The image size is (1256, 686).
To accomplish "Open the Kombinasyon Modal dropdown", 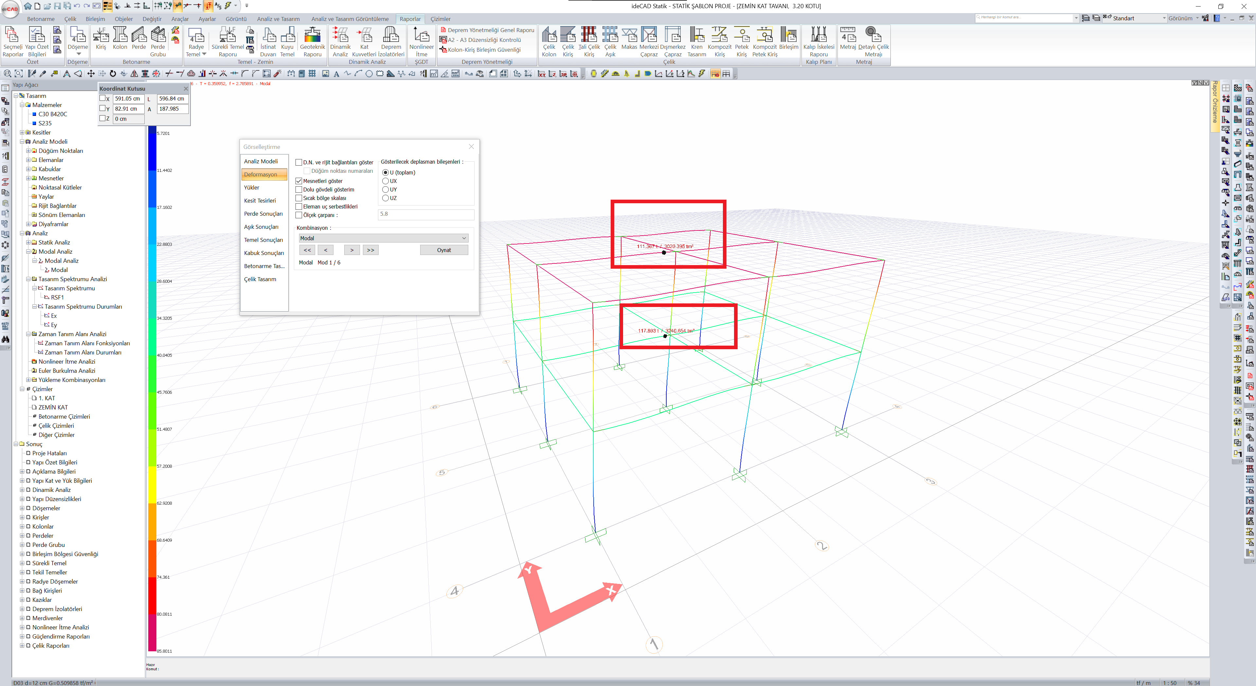I will click(x=383, y=238).
